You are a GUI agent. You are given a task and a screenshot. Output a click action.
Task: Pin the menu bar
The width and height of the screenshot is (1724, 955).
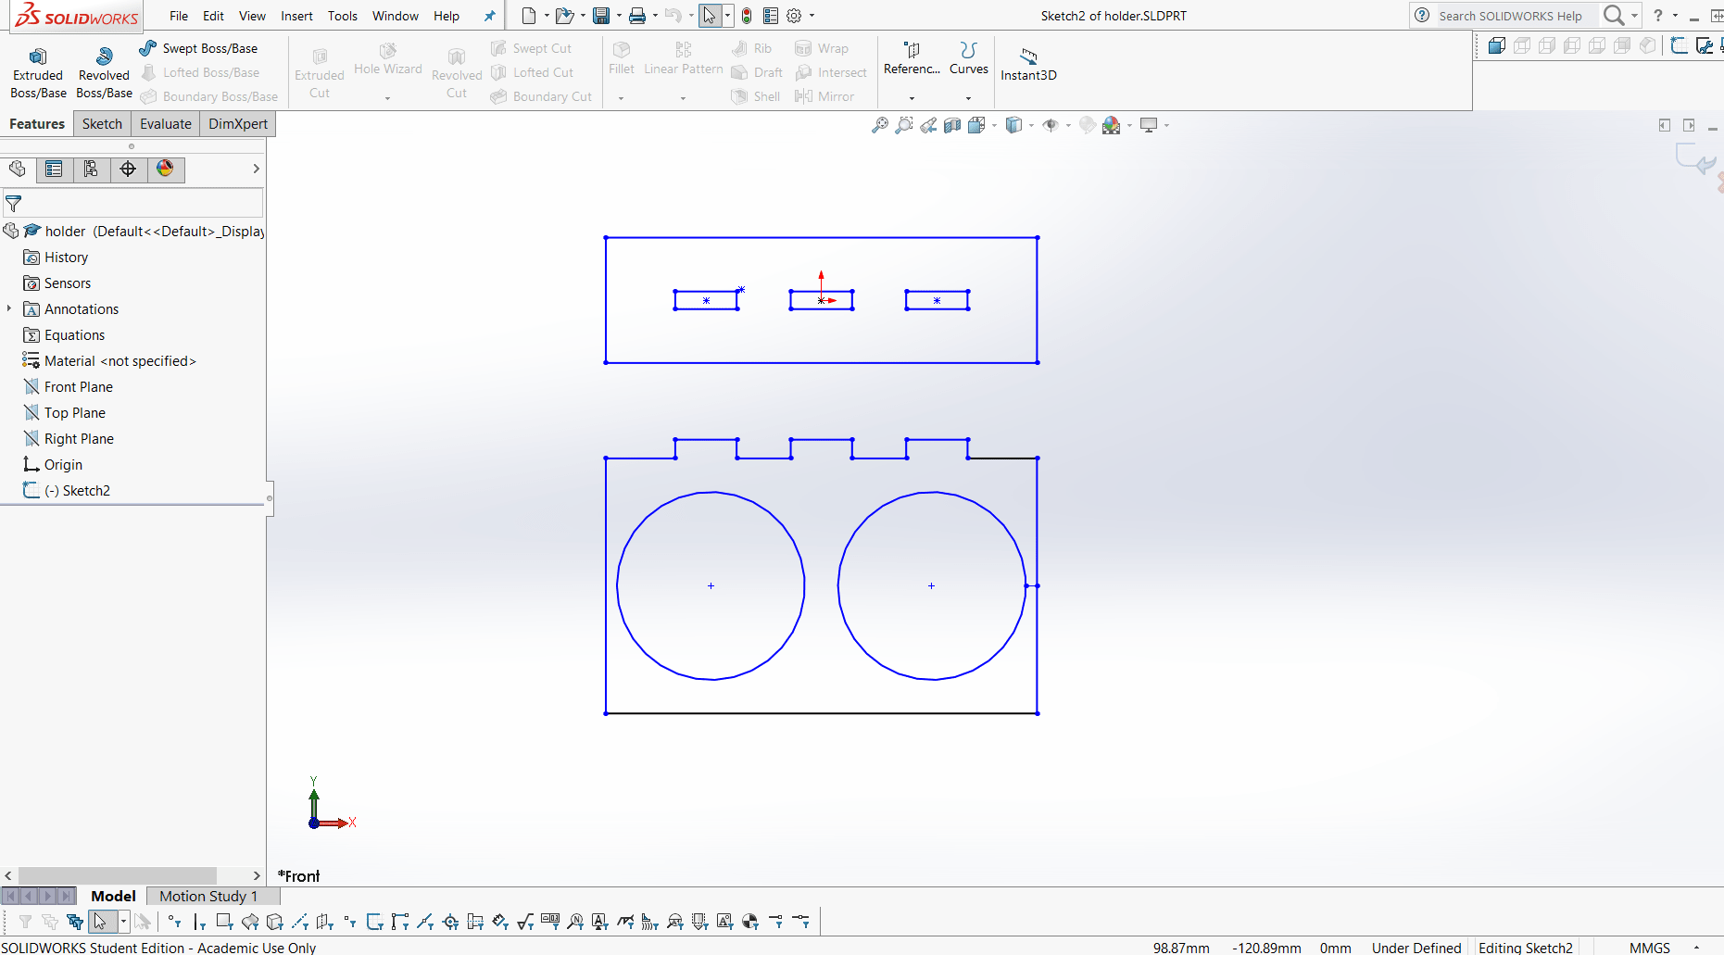pos(490,16)
